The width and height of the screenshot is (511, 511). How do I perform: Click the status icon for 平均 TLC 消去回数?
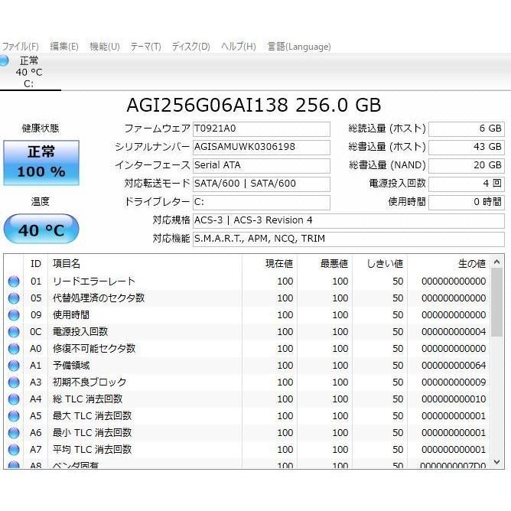(x=14, y=450)
